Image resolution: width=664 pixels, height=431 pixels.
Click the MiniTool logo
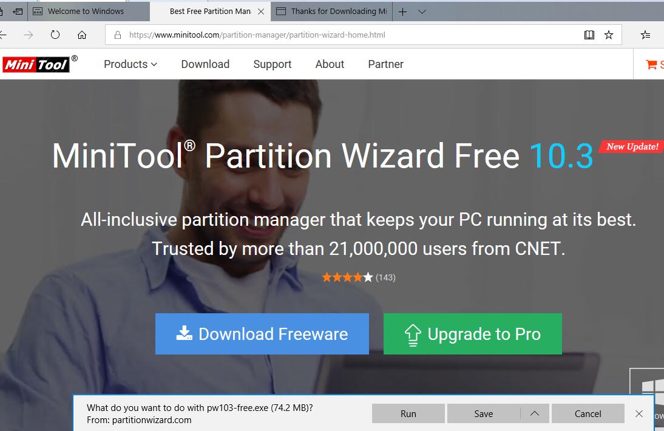(36, 64)
